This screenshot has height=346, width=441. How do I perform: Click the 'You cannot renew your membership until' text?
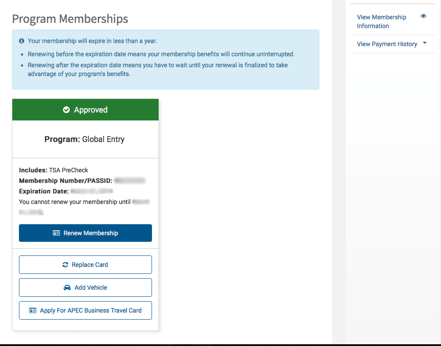point(75,202)
